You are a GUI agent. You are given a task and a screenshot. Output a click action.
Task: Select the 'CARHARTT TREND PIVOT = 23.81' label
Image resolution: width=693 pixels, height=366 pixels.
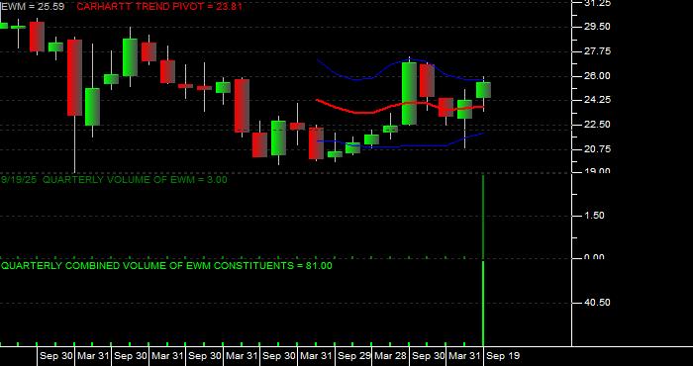[x=159, y=6]
